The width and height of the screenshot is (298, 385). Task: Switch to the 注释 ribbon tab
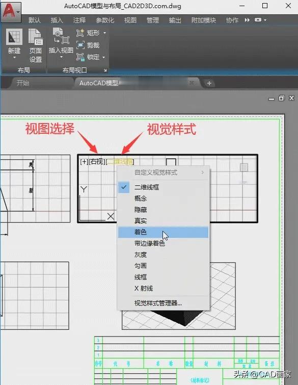pyautogui.click(x=79, y=20)
